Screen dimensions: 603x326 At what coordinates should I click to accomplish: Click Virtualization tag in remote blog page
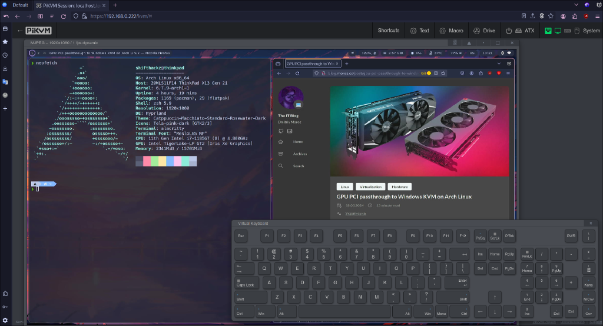[370, 187]
